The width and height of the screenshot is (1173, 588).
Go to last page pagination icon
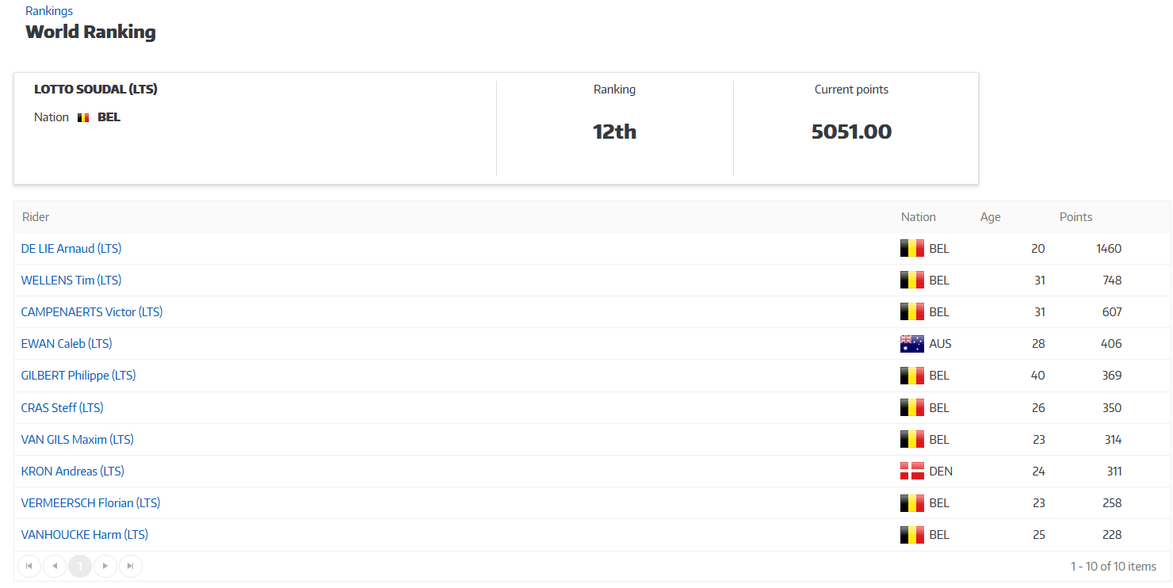131,566
